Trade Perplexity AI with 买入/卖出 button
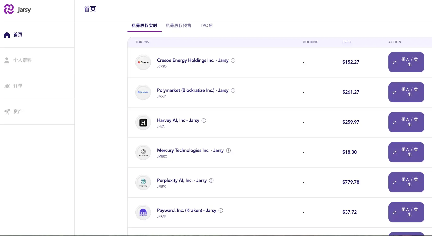The height and width of the screenshot is (236, 432). coord(406,182)
